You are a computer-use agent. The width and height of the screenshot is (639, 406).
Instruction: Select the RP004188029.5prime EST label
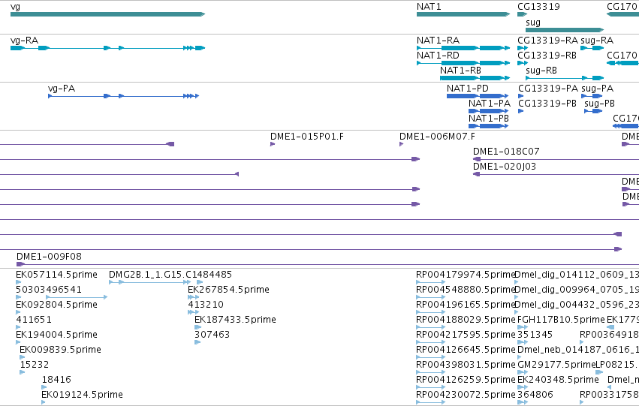pos(466,320)
